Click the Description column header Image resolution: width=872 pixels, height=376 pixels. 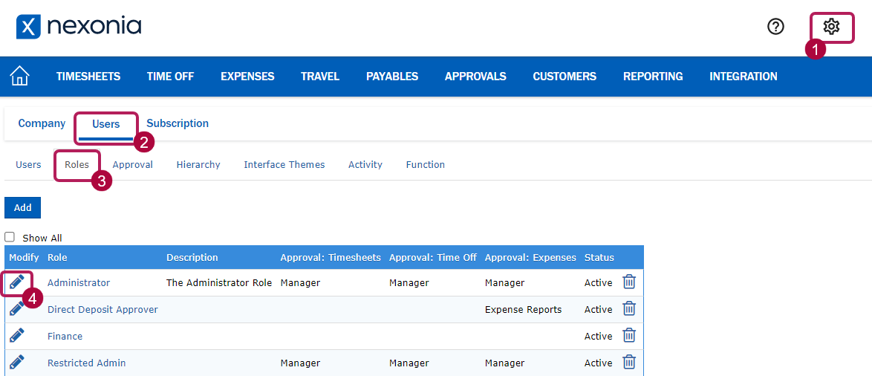192,258
